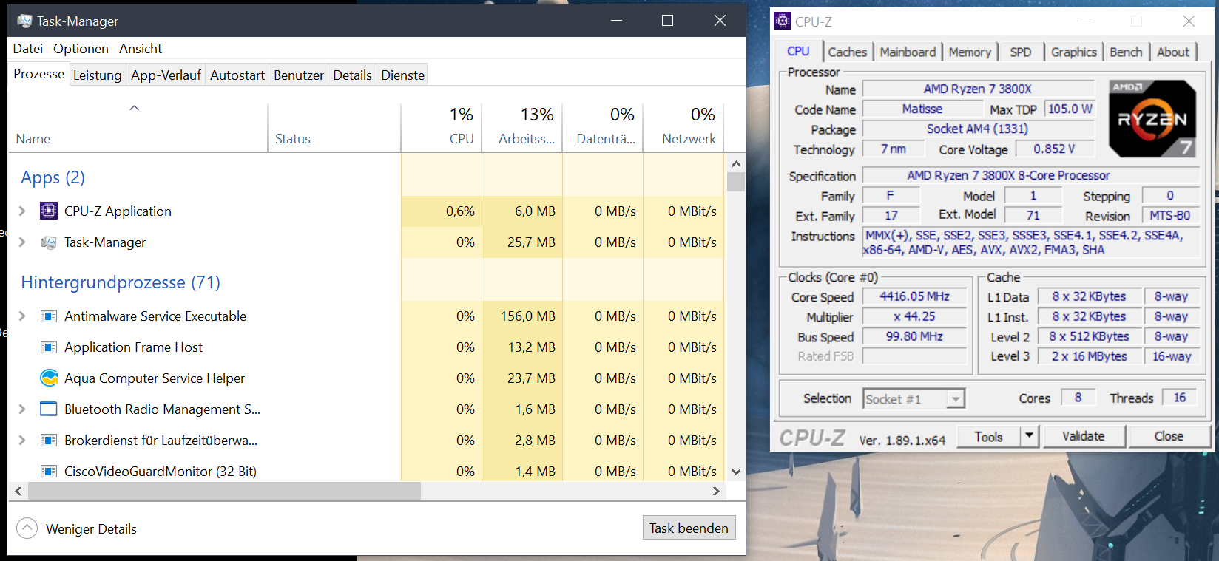Image resolution: width=1219 pixels, height=561 pixels.
Task: Sort processes by the Arbeitsspeicher column header
Action: (x=525, y=139)
